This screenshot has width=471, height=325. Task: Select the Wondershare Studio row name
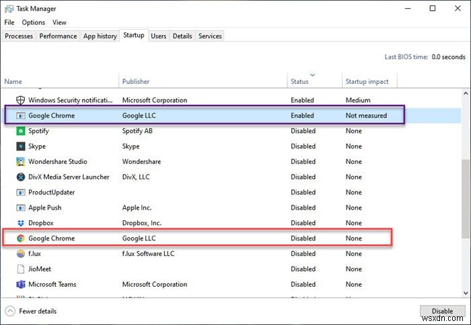[58, 162]
